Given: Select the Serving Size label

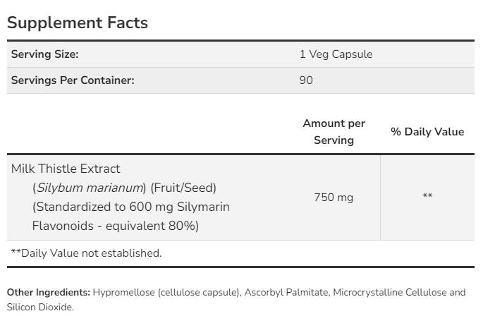Looking at the screenshot, I should (x=44, y=54).
